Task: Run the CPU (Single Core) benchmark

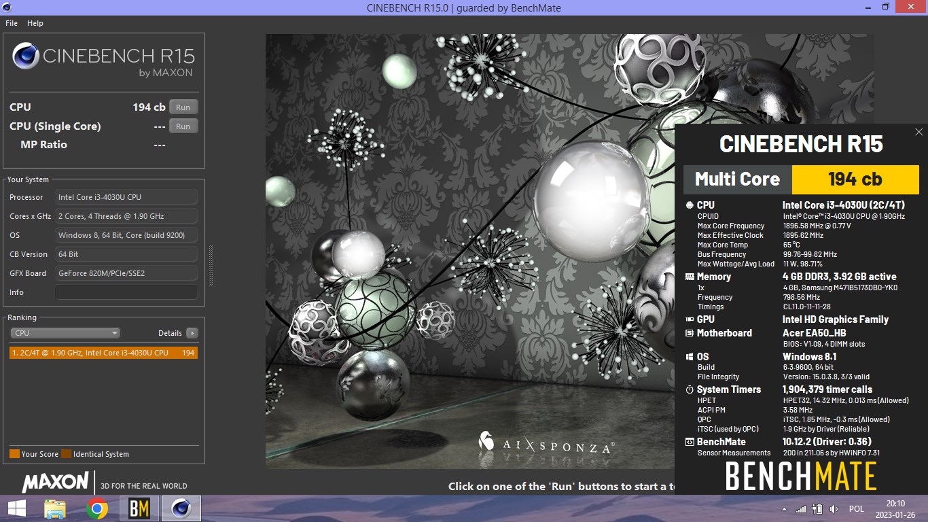Action: (x=183, y=126)
